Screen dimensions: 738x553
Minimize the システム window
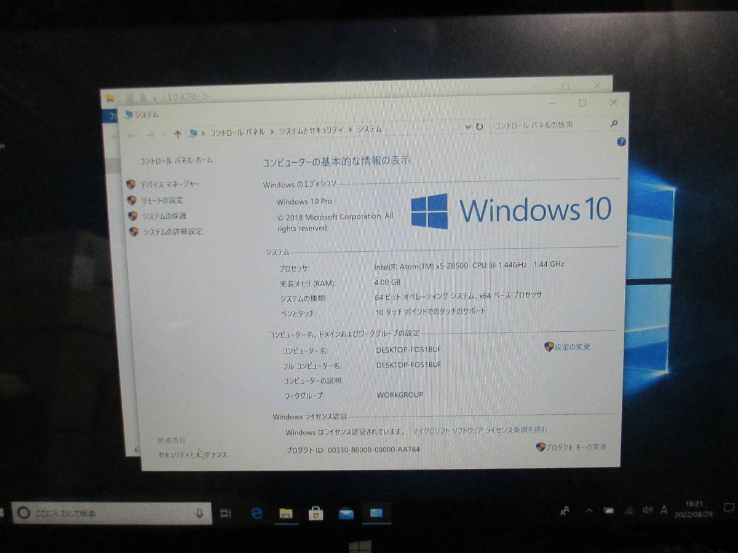click(x=552, y=103)
